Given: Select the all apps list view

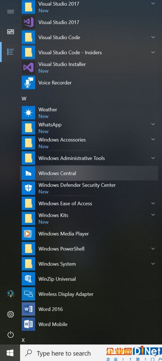Looking at the screenshot, I should tap(11, 52).
